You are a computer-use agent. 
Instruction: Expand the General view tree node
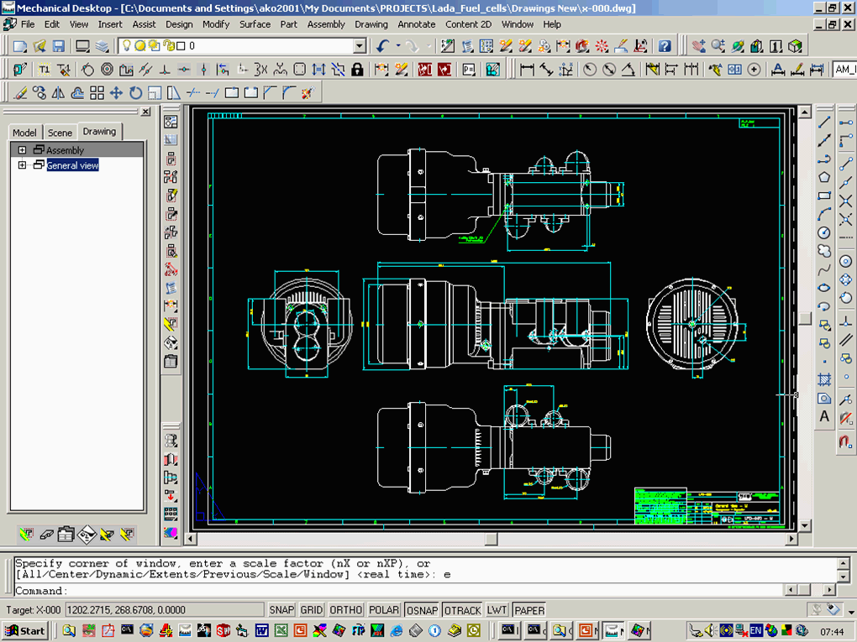point(22,164)
